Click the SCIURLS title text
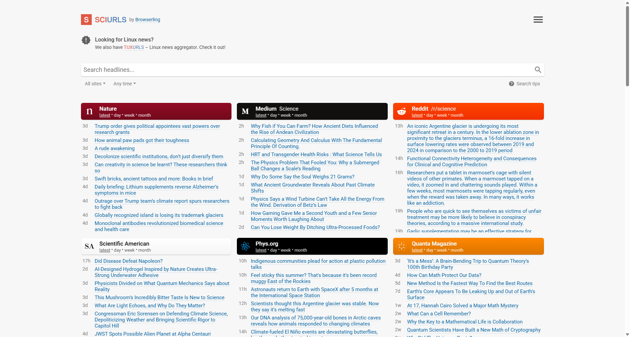This screenshot has height=337, width=630. click(111, 20)
